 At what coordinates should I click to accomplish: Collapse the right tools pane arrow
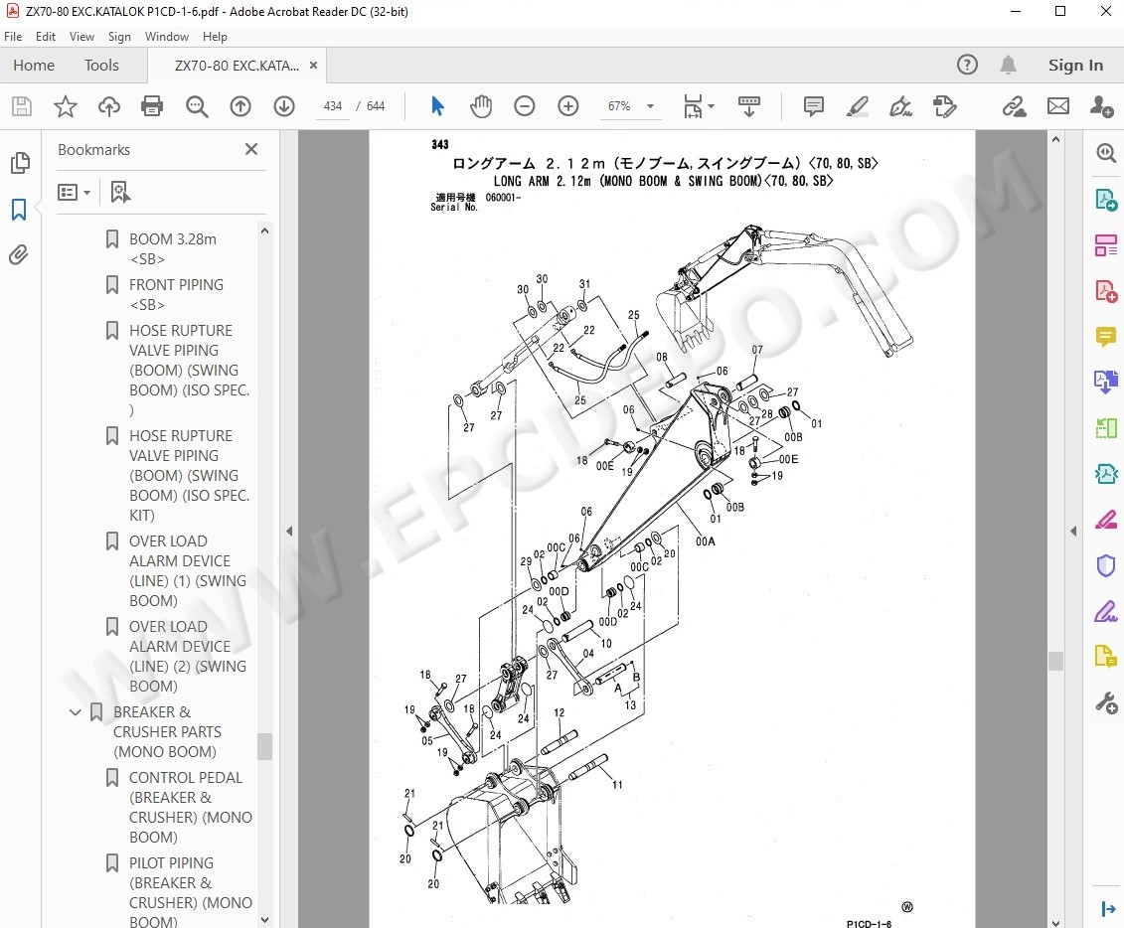[x=1073, y=531]
